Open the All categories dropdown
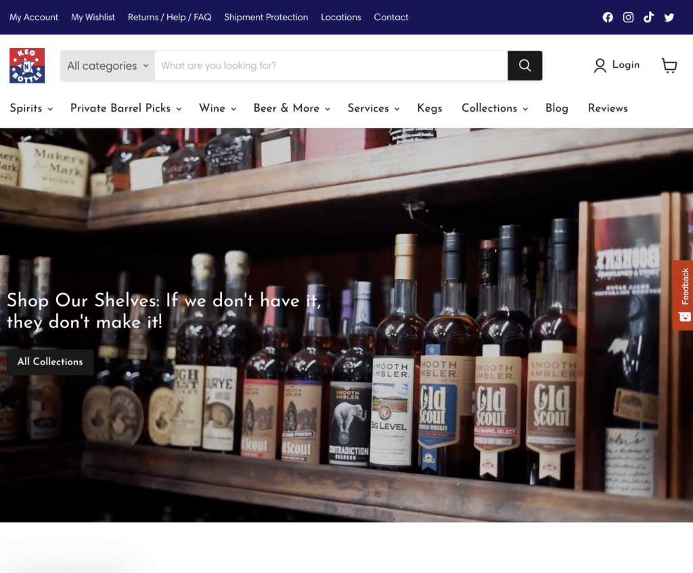 [108, 66]
